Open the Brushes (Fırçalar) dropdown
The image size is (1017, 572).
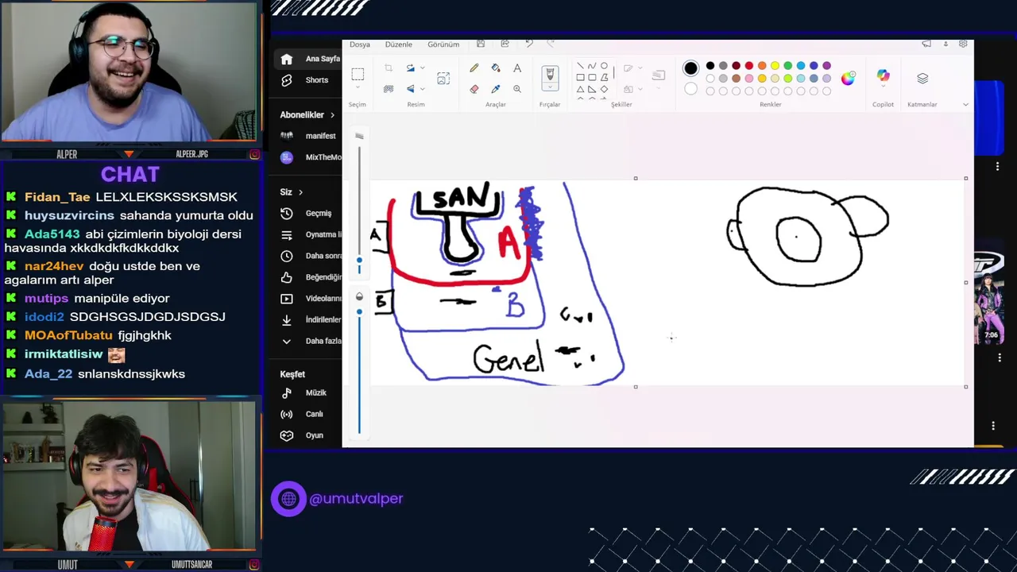click(x=551, y=87)
